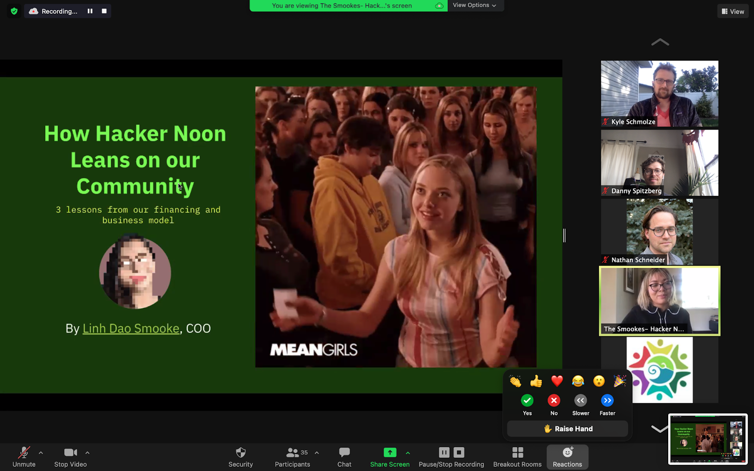
Task: Choose the Slower feedback icon
Action: pos(581,401)
